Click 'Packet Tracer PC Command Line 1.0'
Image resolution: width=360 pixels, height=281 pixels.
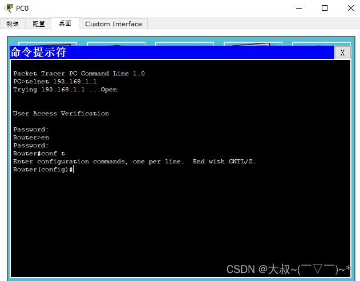click(79, 74)
